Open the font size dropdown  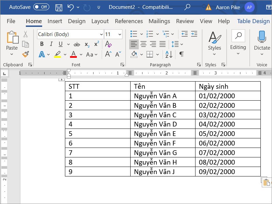click(x=120, y=34)
